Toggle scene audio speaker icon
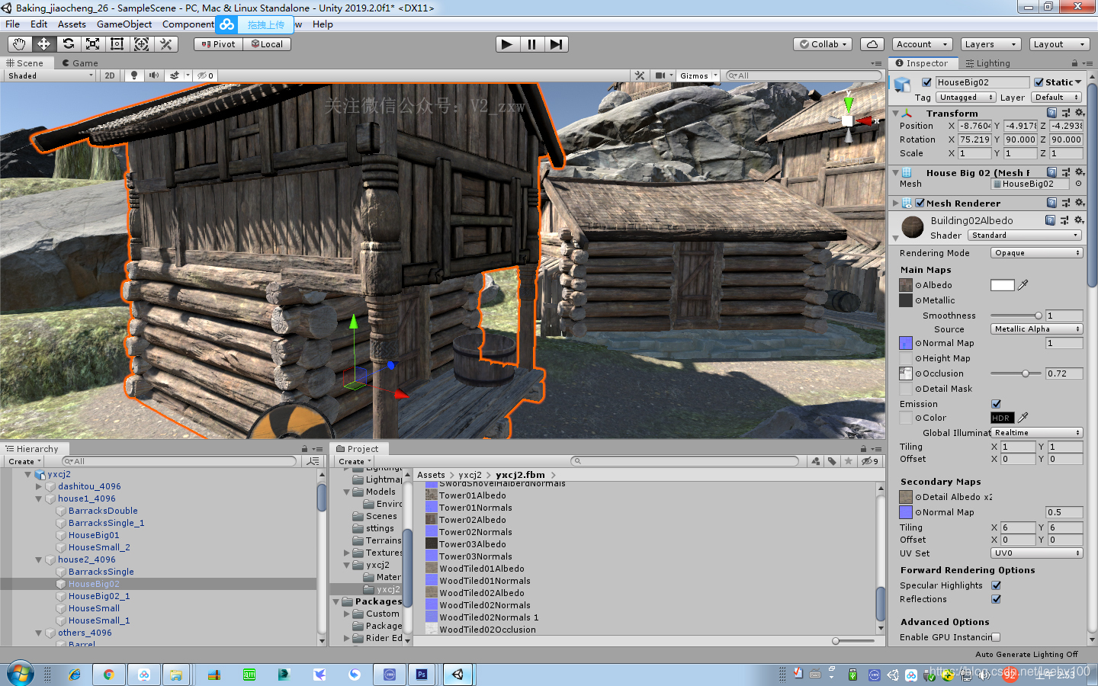The width and height of the screenshot is (1098, 686). click(x=154, y=75)
